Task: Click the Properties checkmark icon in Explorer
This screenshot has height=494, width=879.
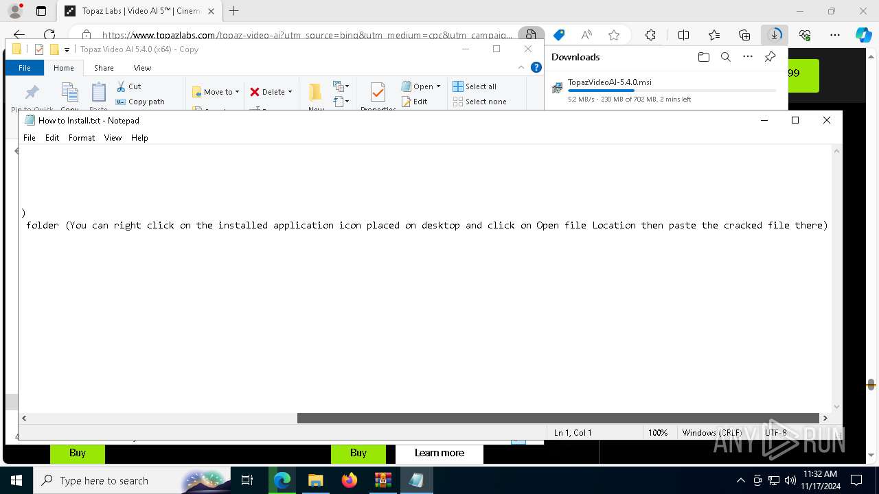Action: tap(377, 93)
